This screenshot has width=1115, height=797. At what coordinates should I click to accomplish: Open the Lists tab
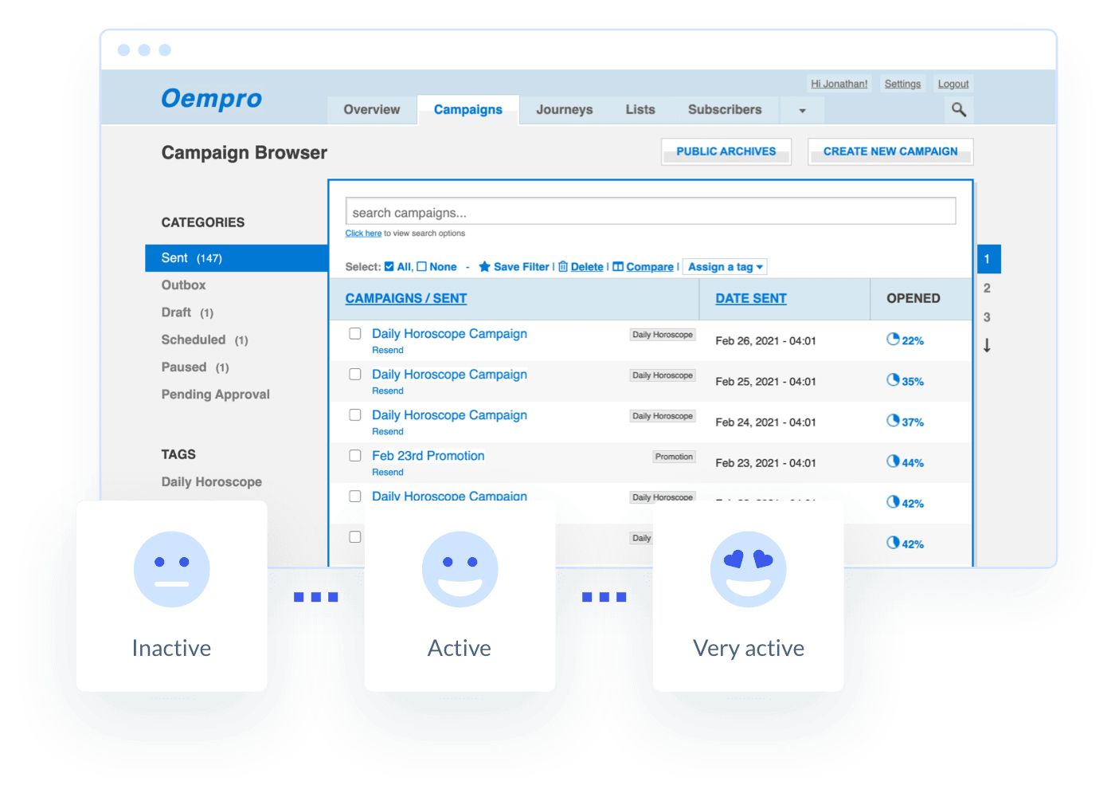[640, 109]
